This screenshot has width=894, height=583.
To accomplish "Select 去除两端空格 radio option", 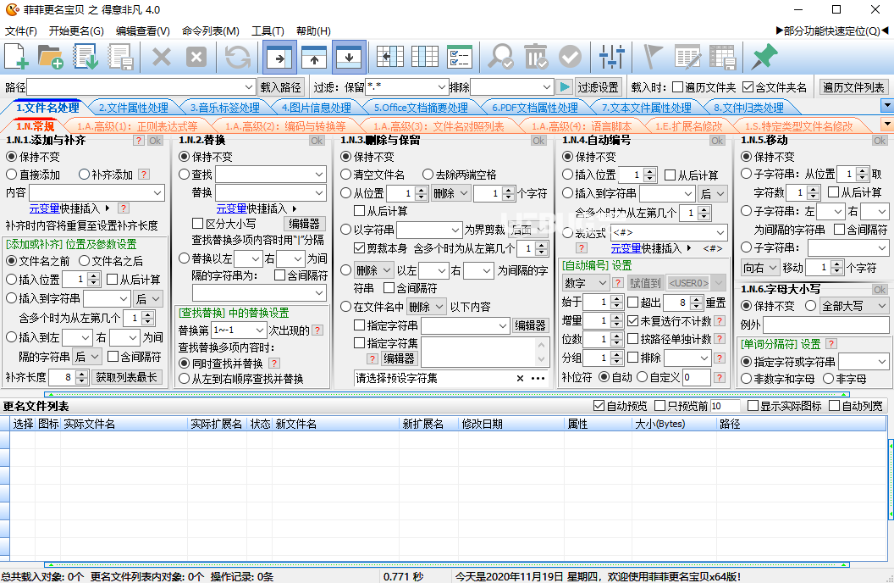I will pos(428,175).
